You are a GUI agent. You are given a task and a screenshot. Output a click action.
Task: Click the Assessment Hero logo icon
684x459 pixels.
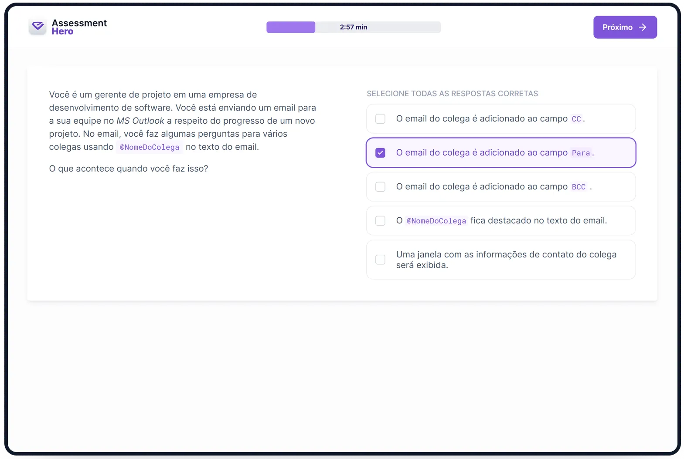38,27
